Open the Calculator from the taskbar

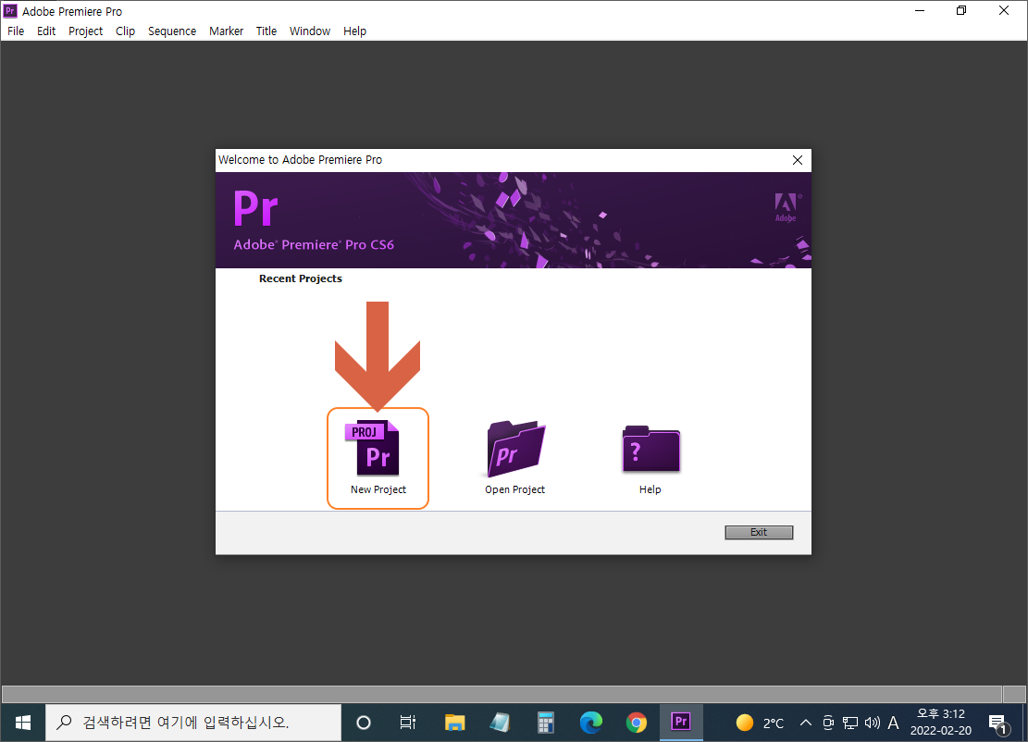(546, 723)
